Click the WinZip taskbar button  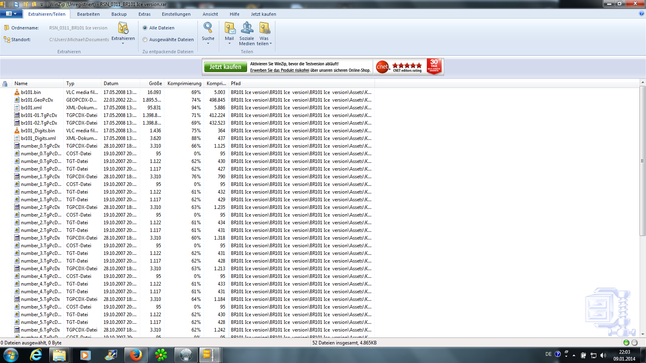pos(209,355)
